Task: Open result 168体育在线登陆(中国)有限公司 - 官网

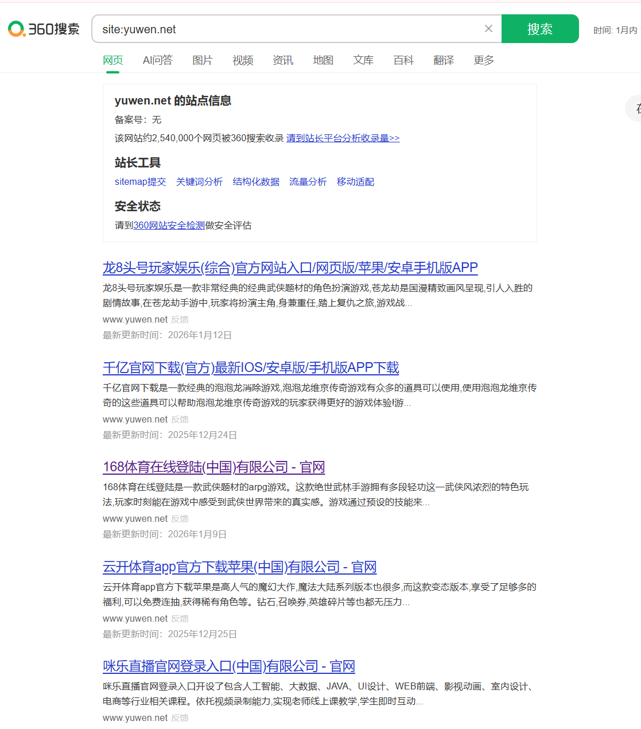Action: [214, 467]
